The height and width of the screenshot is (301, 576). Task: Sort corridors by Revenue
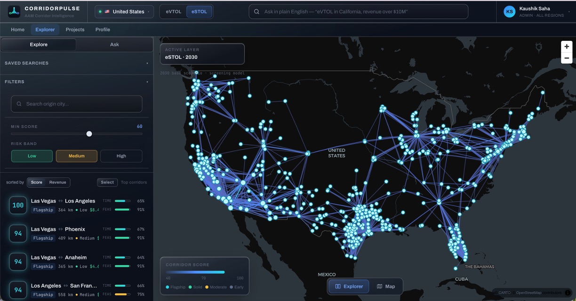[x=57, y=182]
